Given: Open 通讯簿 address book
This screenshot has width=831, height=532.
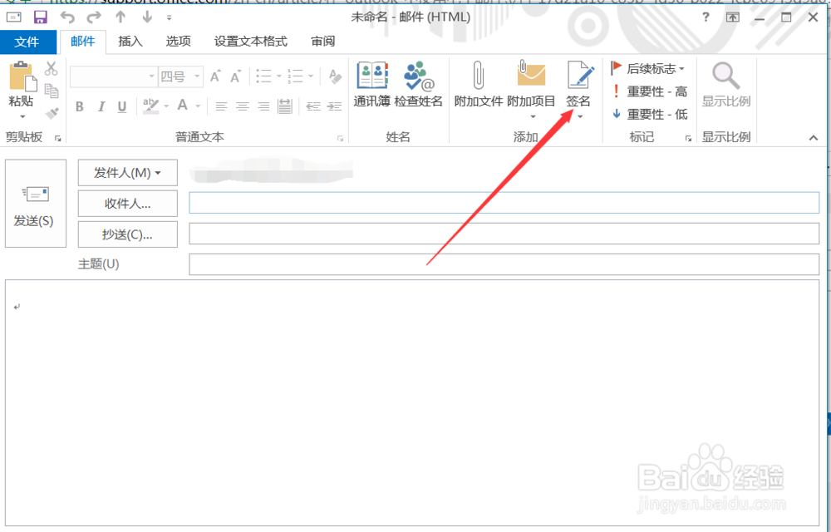Looking at the screenshot, I should tap(372, 85).
